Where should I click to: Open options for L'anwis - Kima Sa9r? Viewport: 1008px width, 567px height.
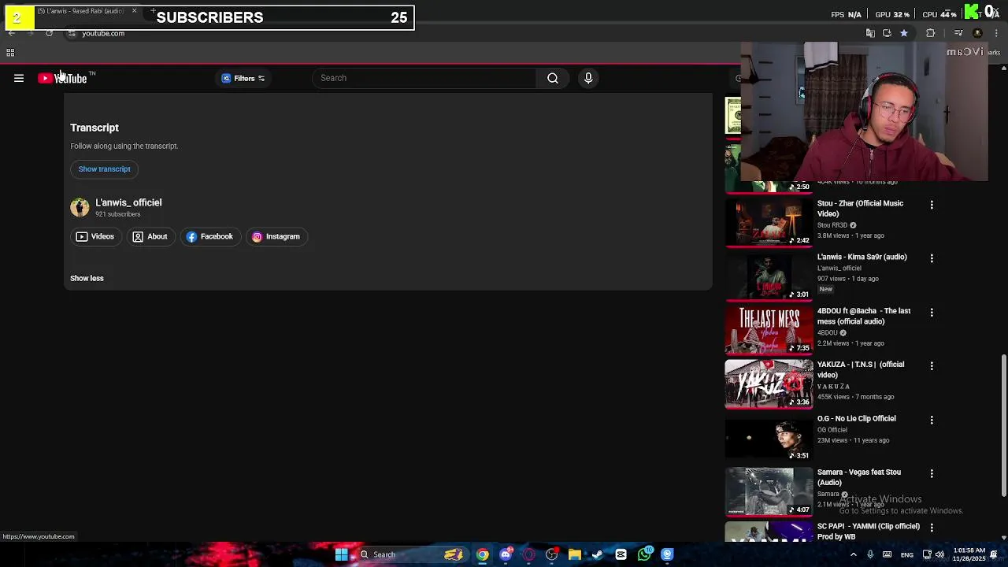(x=932, y=258)
